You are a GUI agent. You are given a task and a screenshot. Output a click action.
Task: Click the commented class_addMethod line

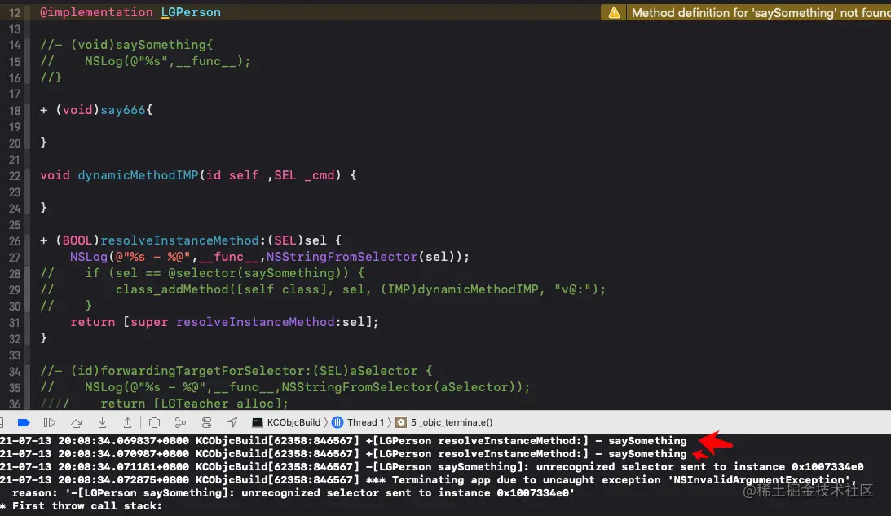(323, 289)
